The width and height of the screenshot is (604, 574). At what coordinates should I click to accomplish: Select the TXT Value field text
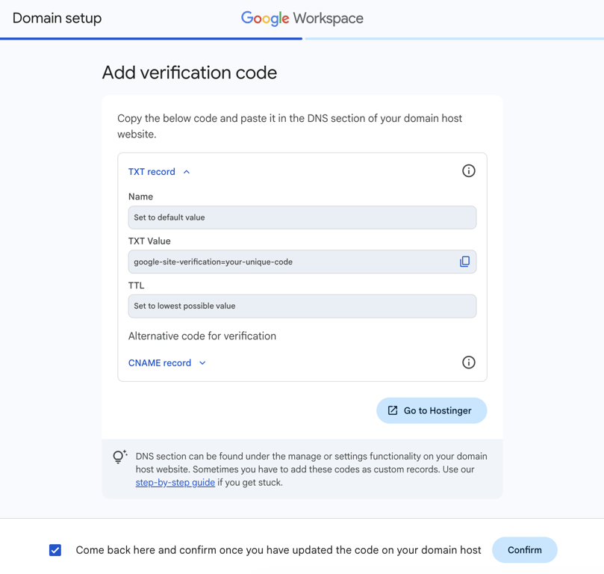click(x=213, y=262)
